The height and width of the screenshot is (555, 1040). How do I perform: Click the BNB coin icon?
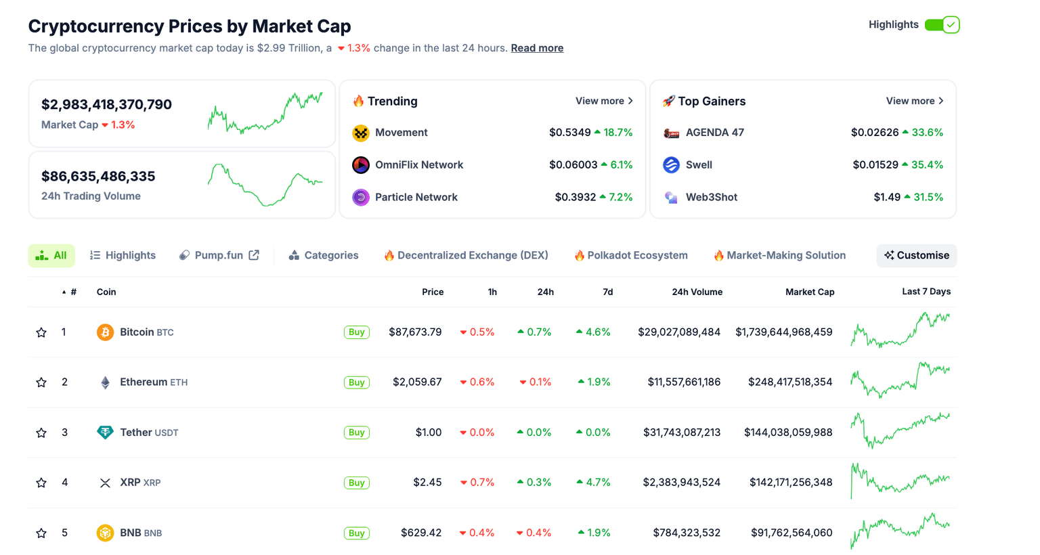click(x=105, y=533)
